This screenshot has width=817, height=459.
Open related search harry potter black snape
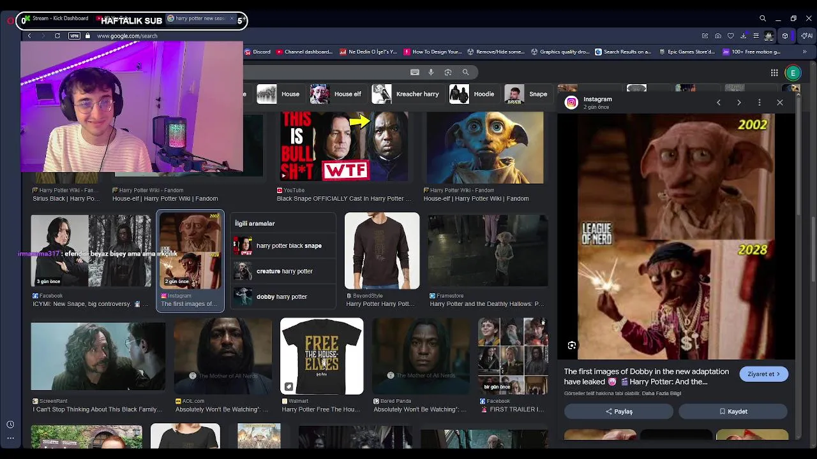point(283,245)
